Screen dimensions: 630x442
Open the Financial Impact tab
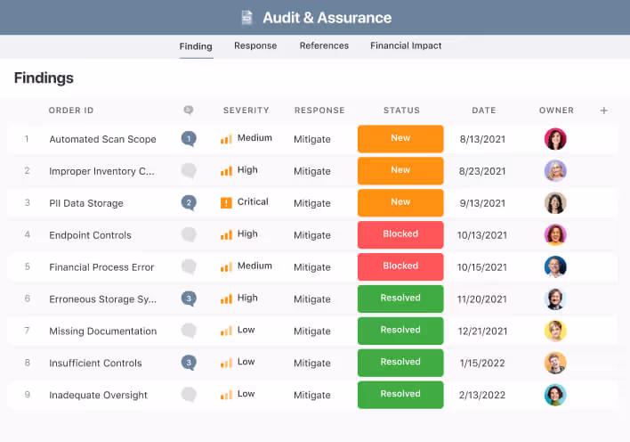(x=406, y=46)
